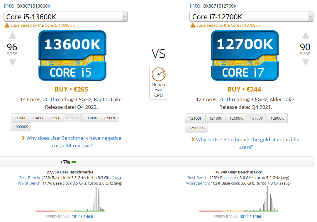Open the Core i5-13600K selection dropdown
The image size is (317, 222).
click(x=124, y=16)
